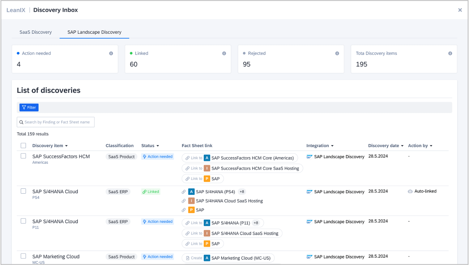Click the Create document icon for SAP Marketing Cloud (MC-US)

point(188,258)
